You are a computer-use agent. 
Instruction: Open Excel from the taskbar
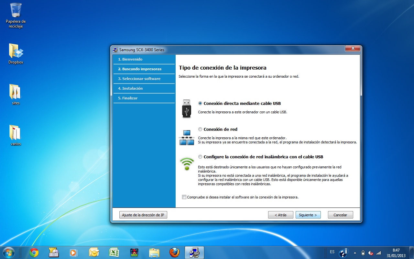114,253
